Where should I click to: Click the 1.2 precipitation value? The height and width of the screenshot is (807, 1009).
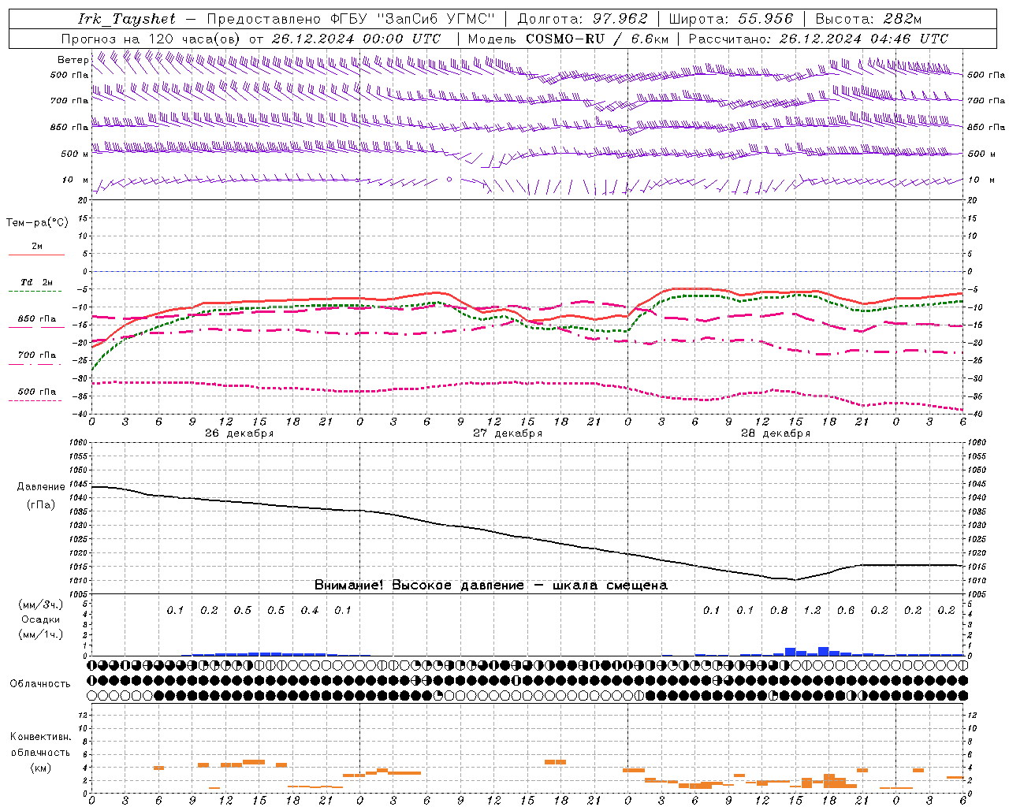[812, 610]
